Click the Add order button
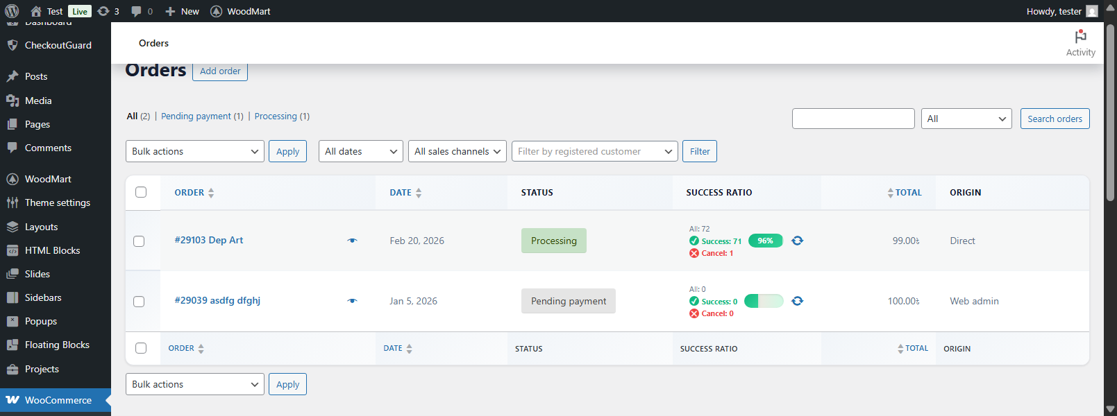Screen dimensions: 1117x416 220,71
